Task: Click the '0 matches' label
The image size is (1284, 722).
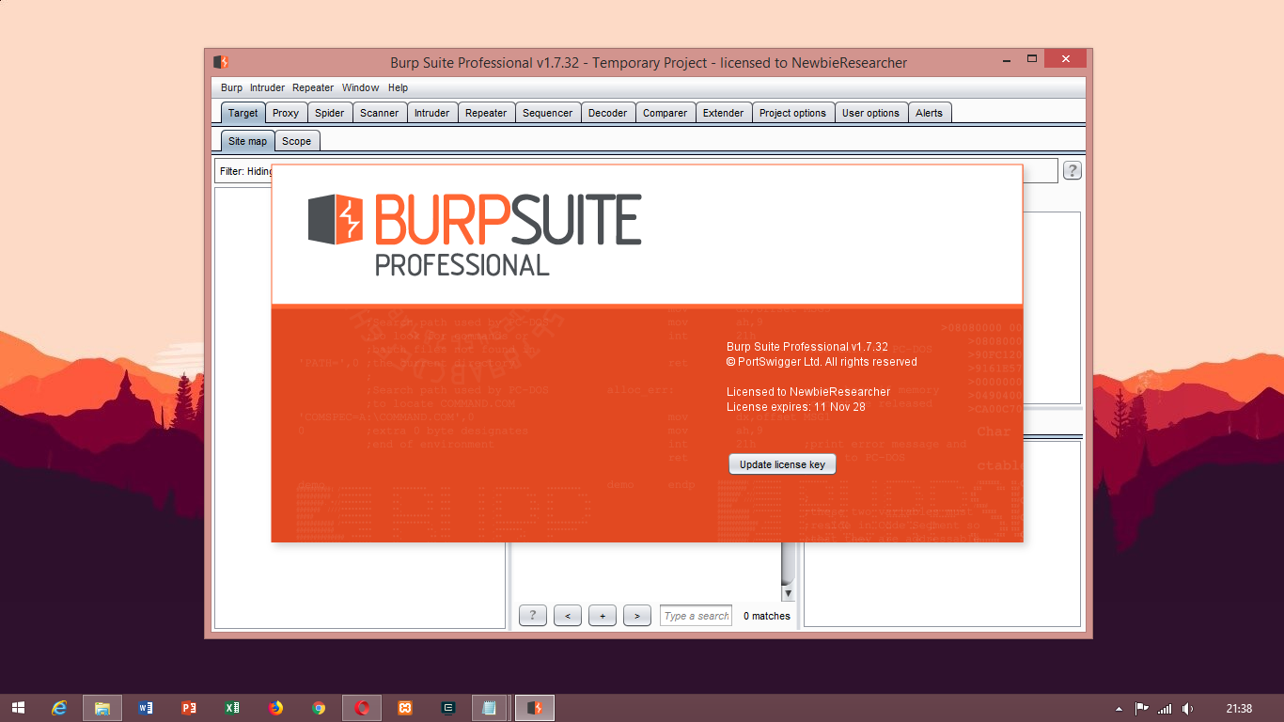Action: (x=767, y=616)
